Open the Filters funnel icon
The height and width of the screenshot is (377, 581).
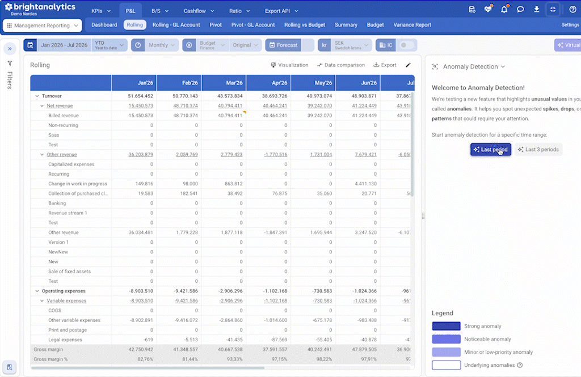[x=10, y=63]
